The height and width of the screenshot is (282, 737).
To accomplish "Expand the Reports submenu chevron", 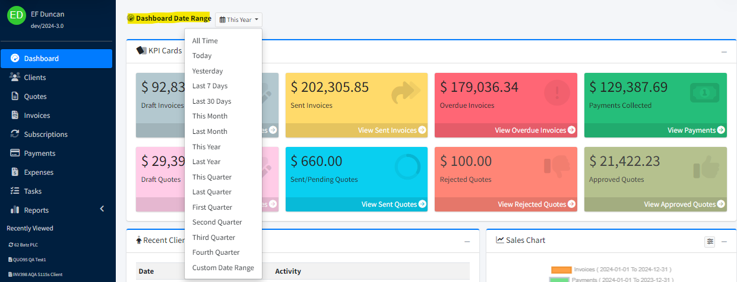I will pyautogui.click(x=102, y=209).
